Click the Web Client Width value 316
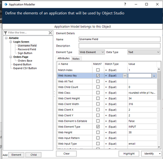The height and width of the screenshot is (159, 163). click(x=131, y=104)
